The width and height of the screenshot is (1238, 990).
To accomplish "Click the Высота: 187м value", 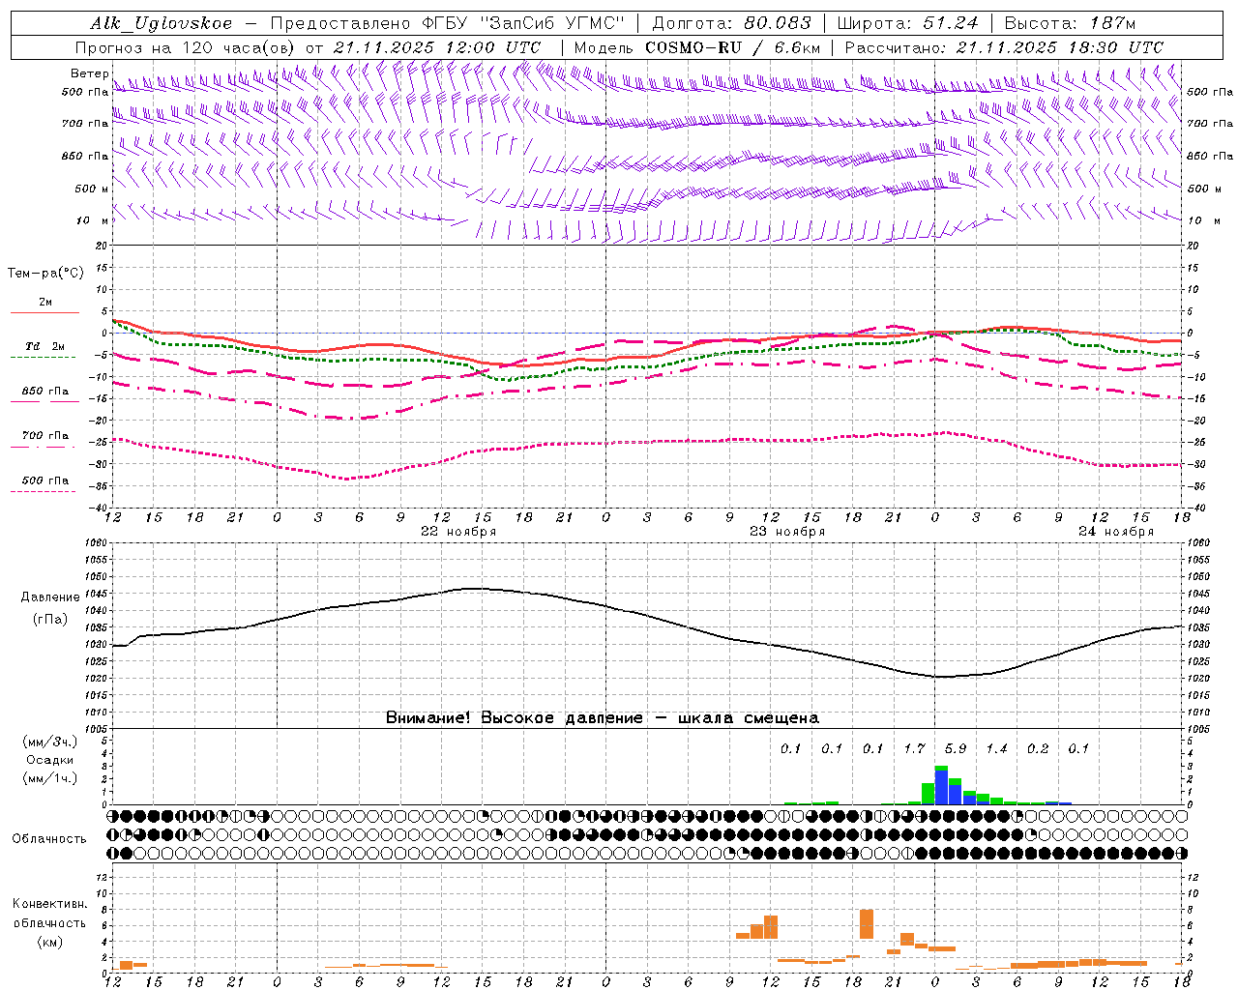I will tap(1071, 23).
